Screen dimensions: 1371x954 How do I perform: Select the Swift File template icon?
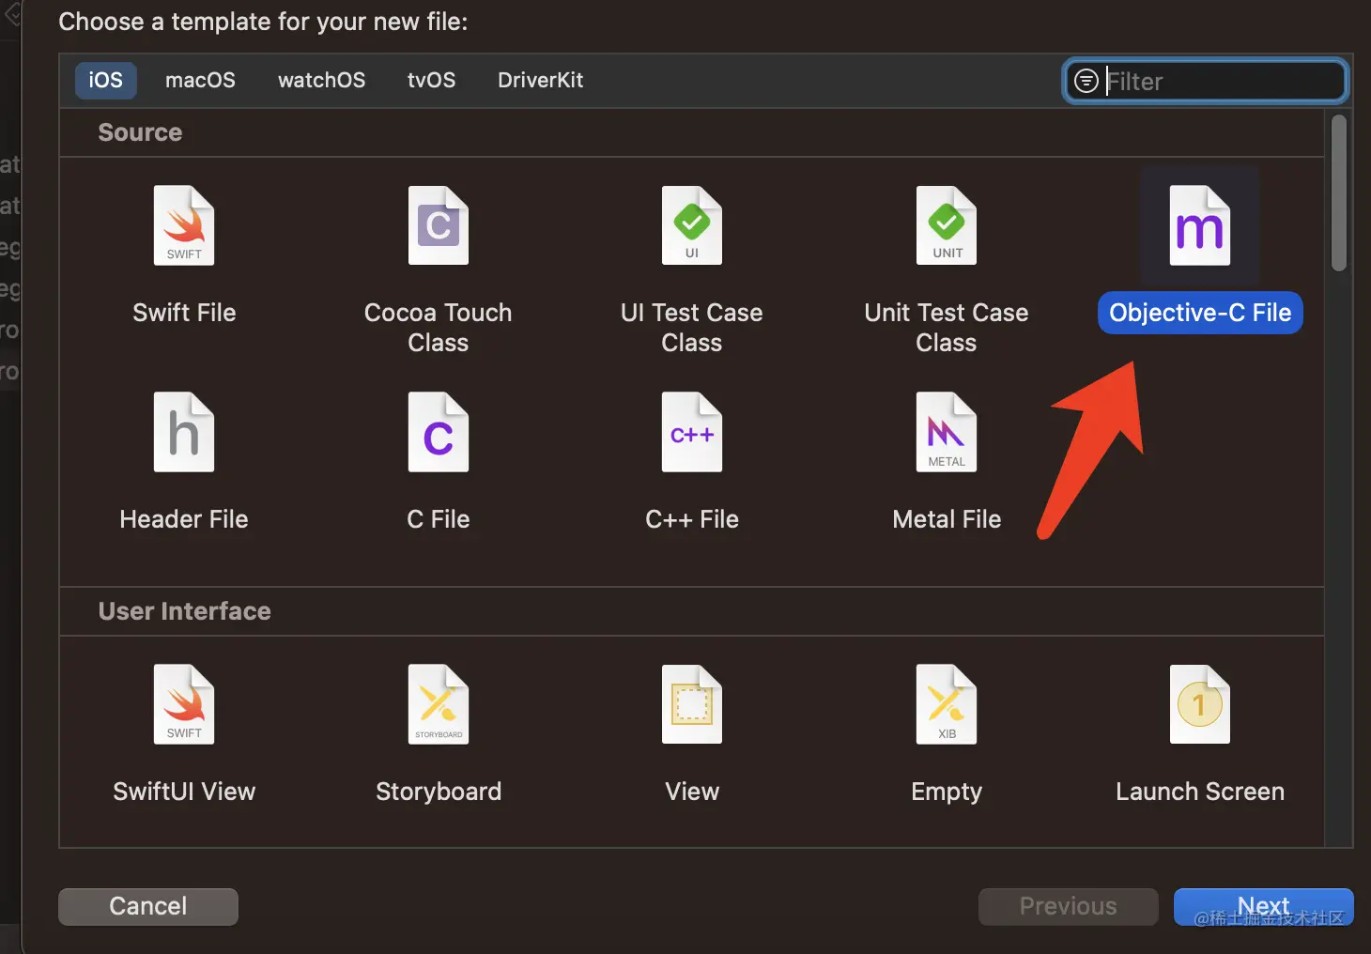tap(184, 225)
